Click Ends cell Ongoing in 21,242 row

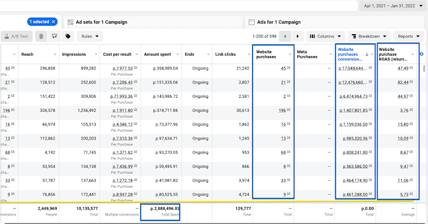200,68
